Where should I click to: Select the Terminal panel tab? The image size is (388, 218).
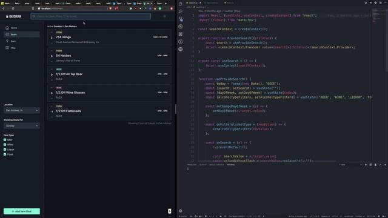click(231, 165)
